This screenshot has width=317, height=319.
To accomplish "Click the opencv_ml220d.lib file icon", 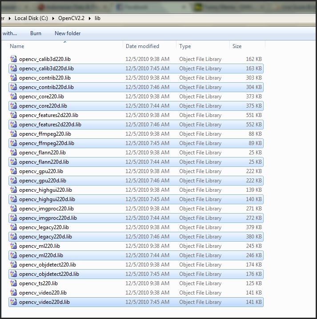I will pos(14,255).
